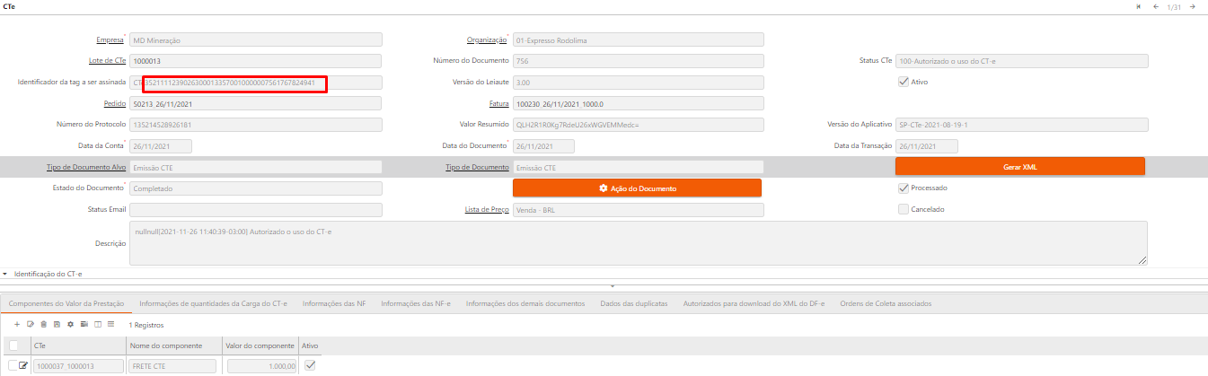Follow the Tipo de Documento label link
The image size is (1208, 376).
tap(478, 167)
